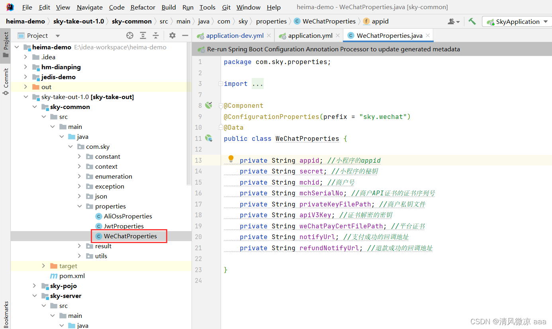Expand the jedis-demo module

(x=25, y=77)
